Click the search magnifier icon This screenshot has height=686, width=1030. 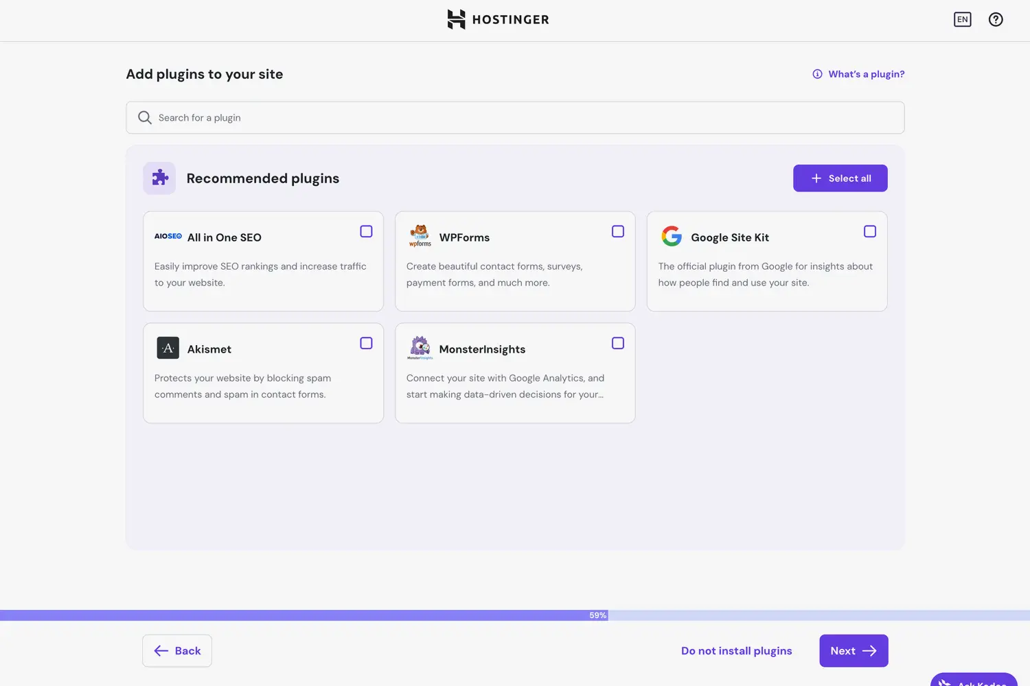coord(144,117)
